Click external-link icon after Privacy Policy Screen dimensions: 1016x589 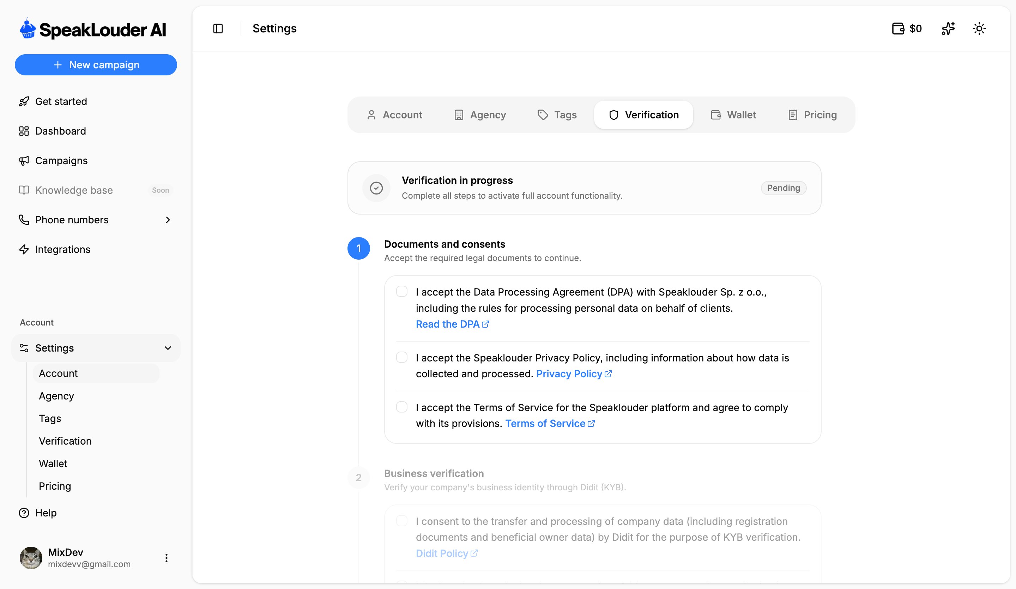point(608,374)
